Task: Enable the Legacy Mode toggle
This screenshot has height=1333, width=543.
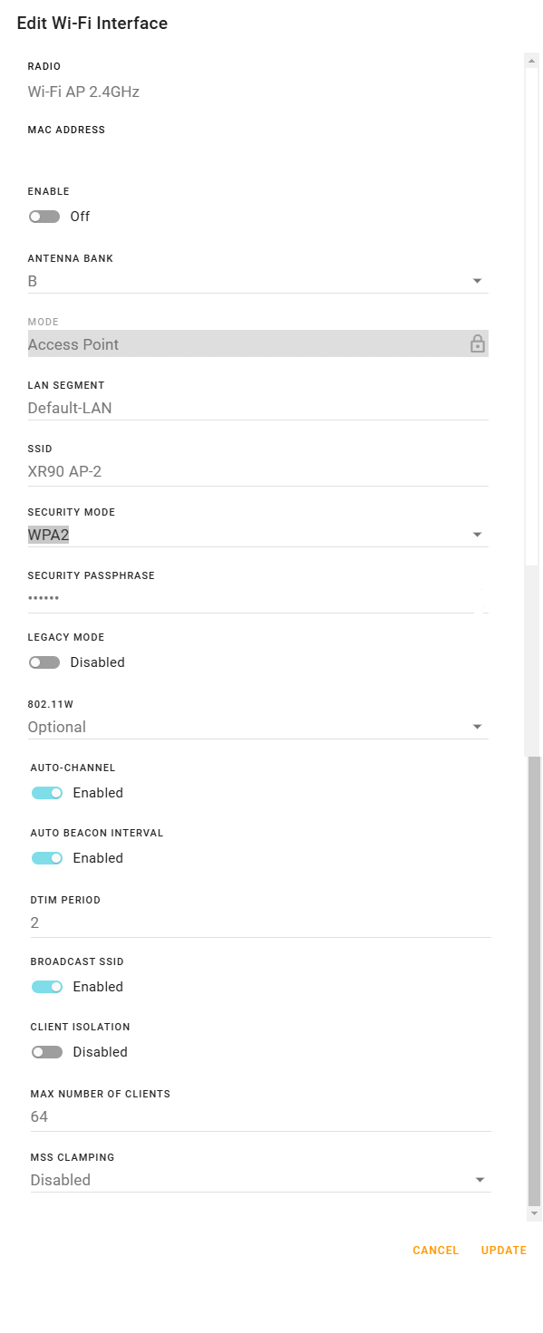Action: (x=44, y=662)
